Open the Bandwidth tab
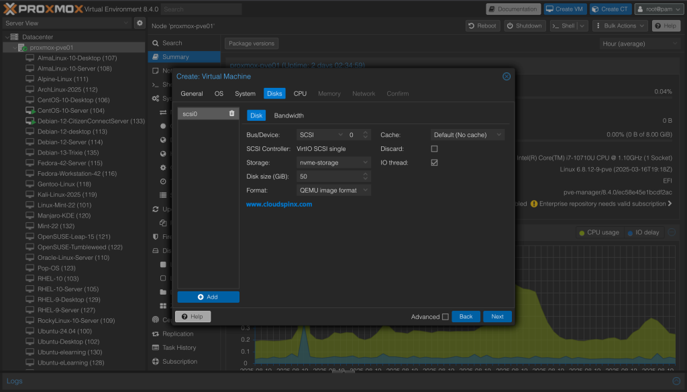Viewport: 687px width, 392px height. [x=288, y=115]
